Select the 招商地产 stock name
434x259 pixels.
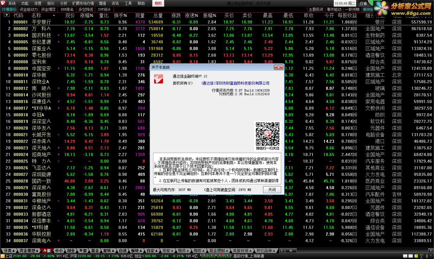coord(42,154)
